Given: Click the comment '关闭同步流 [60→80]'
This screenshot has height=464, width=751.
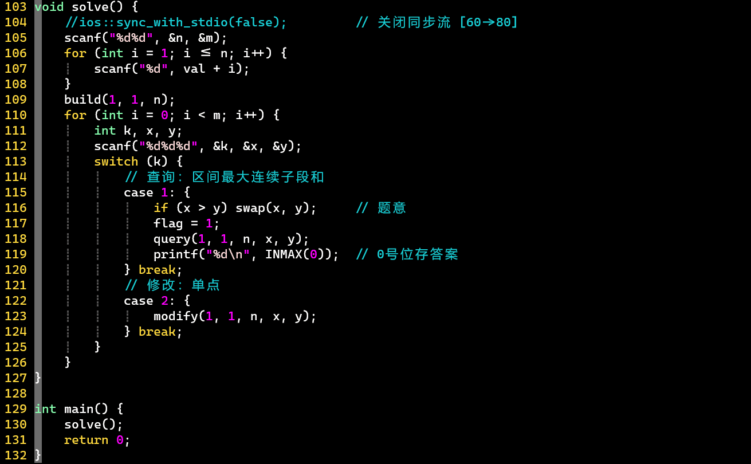Looking at the screenshot, I should coord(448,22).
